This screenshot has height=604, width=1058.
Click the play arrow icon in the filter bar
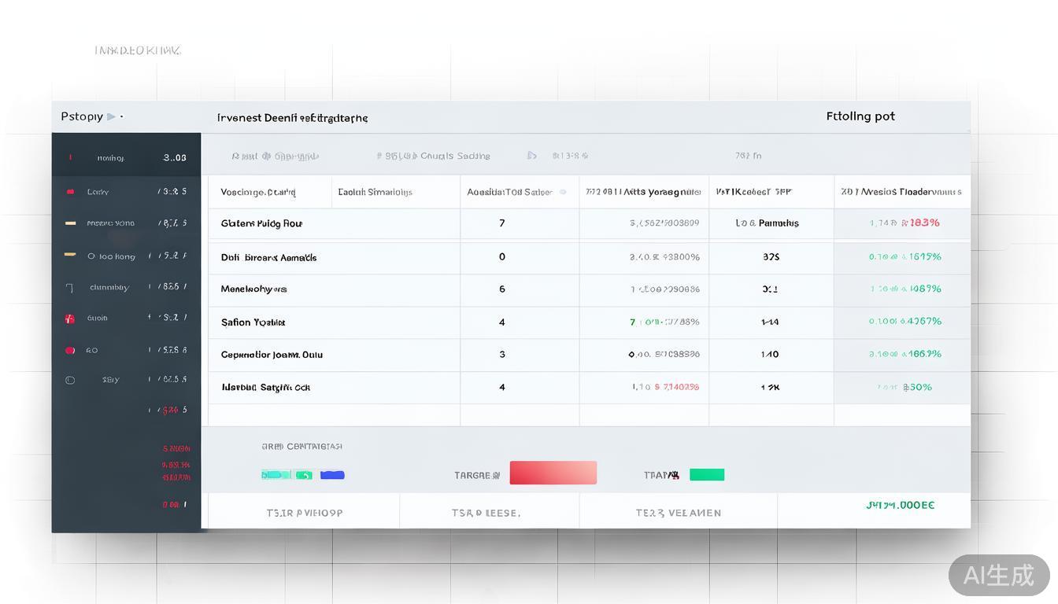[x=532, y=156]
